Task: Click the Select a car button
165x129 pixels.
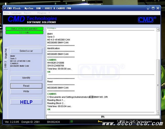Action: [x=26, y=51]
